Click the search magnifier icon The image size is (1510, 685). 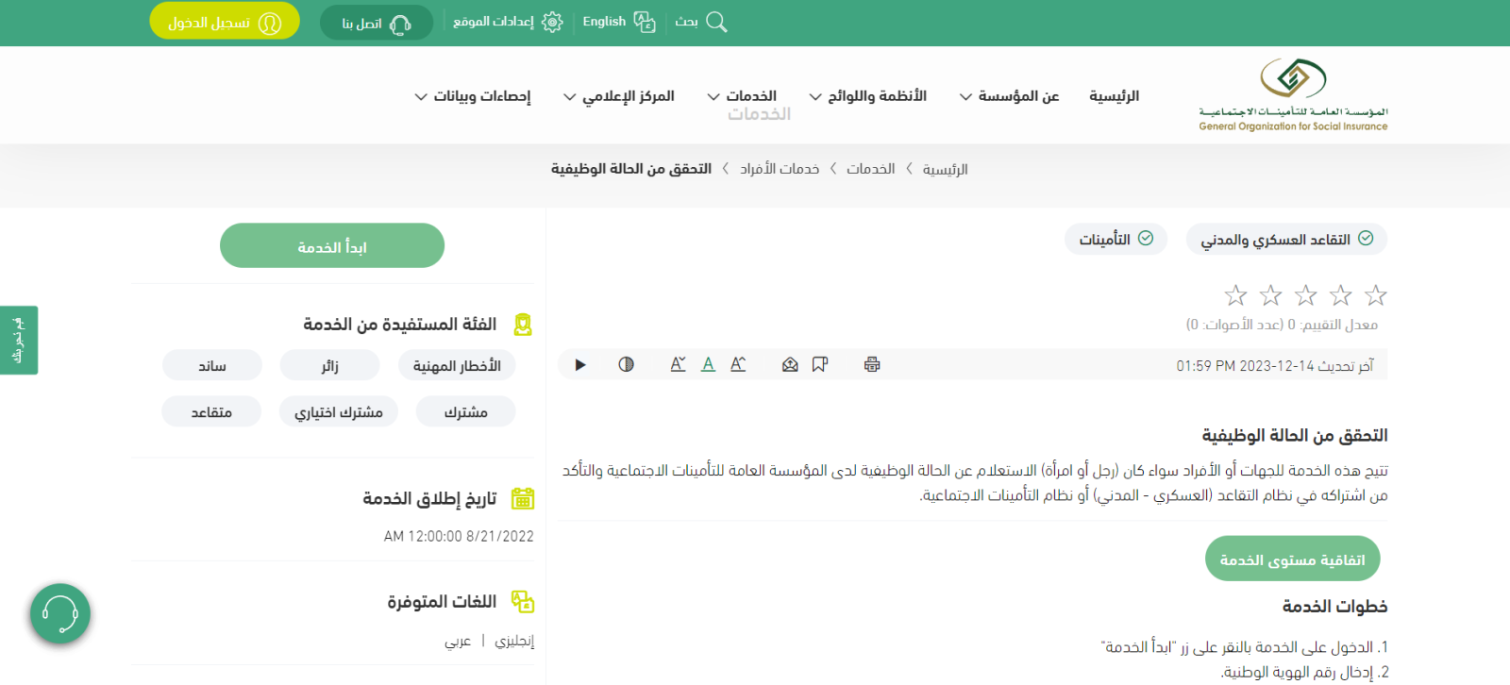[x=716, y=22]
